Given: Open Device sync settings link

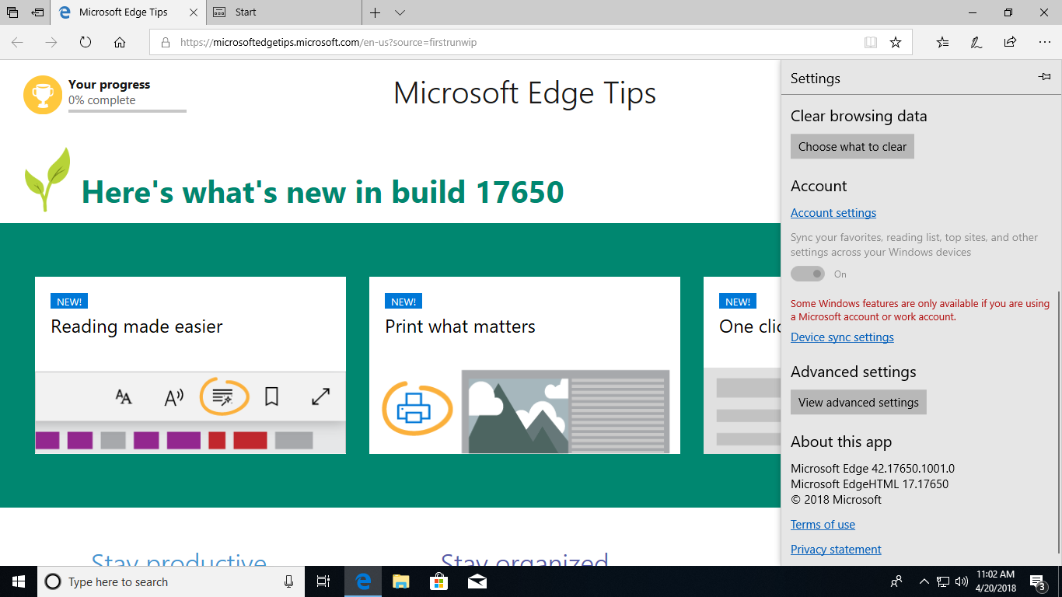Looking at the screenshot, I should coord(842,337).
